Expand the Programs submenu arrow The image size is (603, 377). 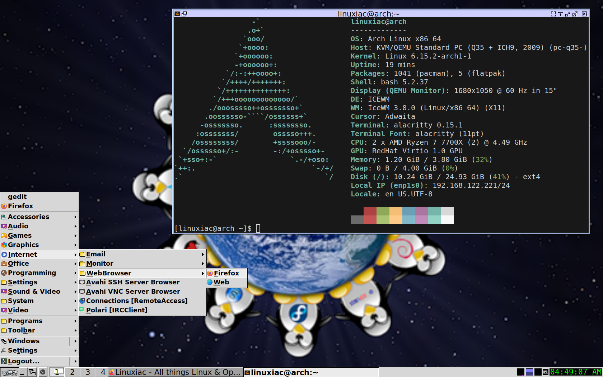tap(75, 321)
